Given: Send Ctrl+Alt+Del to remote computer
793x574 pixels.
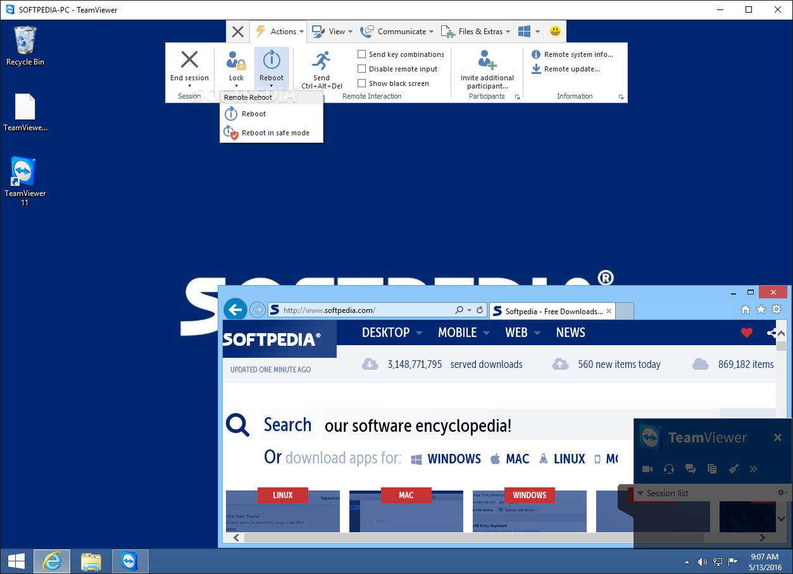Looking at the screenshot, I should 322,70.
